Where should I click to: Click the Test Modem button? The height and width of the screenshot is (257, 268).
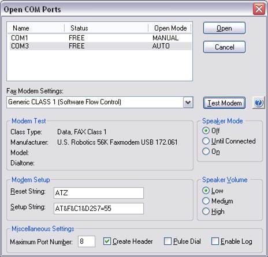[x=224, y=103]
